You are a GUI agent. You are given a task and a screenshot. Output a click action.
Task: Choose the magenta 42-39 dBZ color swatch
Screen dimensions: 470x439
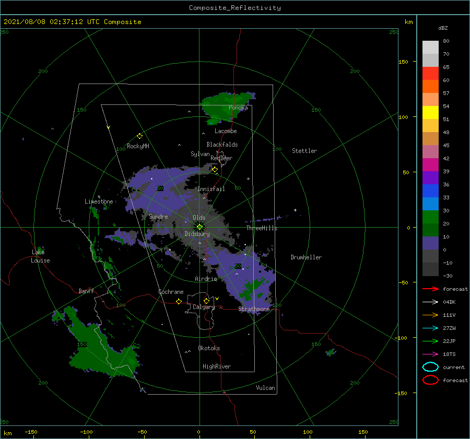tap(430, 164)
